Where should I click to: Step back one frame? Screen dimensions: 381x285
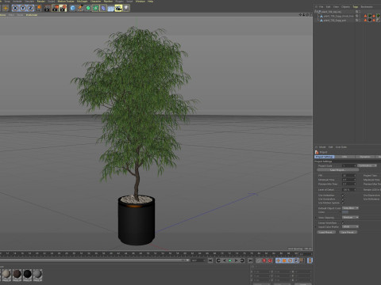225,260
